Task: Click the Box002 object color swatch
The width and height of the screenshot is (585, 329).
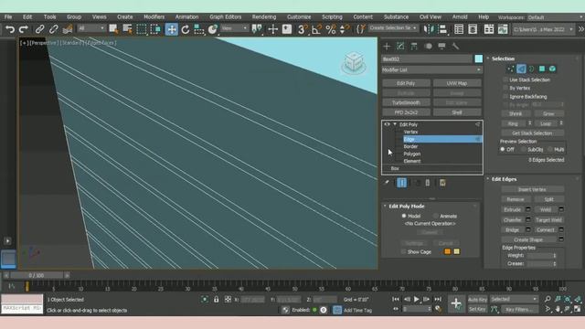Action: [478, 58]
